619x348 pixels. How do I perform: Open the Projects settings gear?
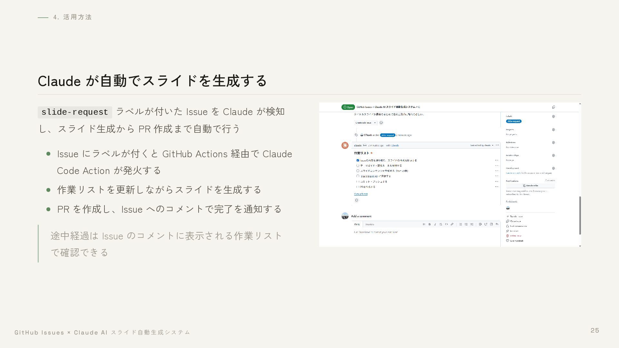554,130
